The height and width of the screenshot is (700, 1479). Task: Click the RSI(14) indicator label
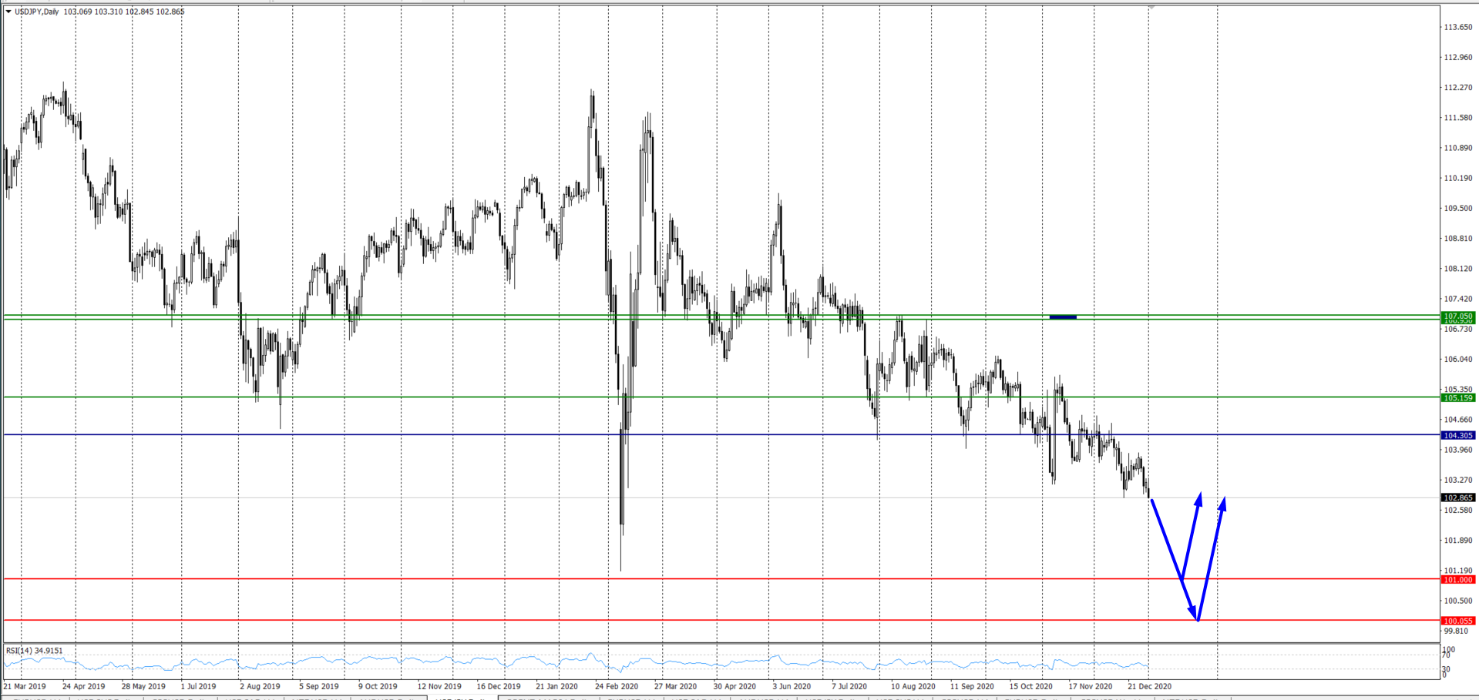pos(35,651)
